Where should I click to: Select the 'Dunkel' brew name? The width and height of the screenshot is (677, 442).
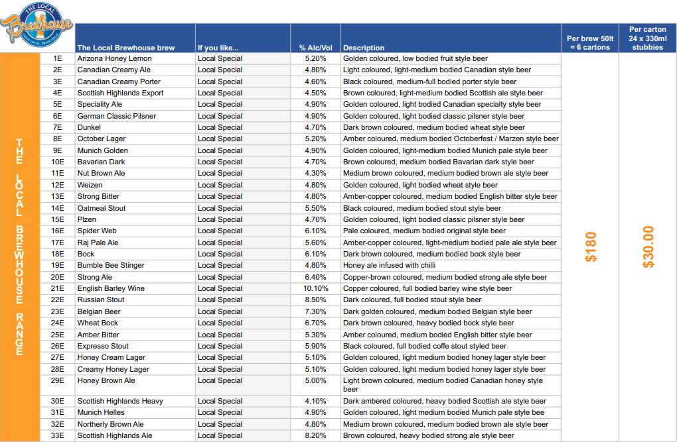click(x=89, y=127)
